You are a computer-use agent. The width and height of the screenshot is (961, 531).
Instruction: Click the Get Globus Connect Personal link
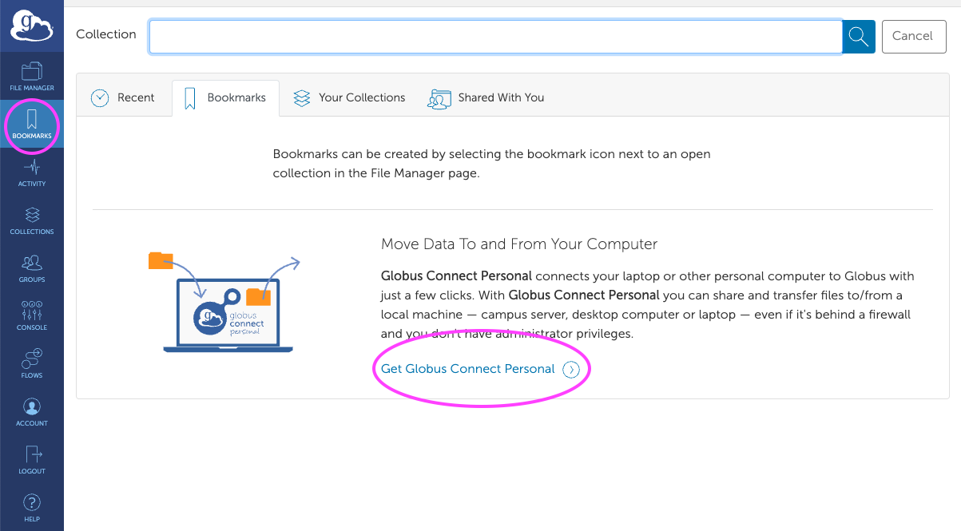pos(480,369)
